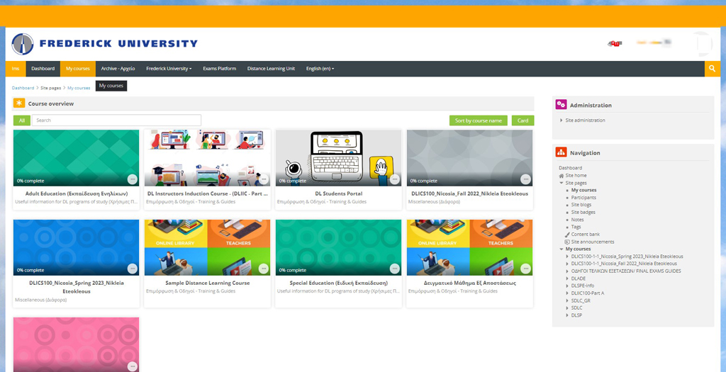Viewport: 726px width, 372px height.
Task: Open actions menu on Adult Education card
Action: coord(133,179)
